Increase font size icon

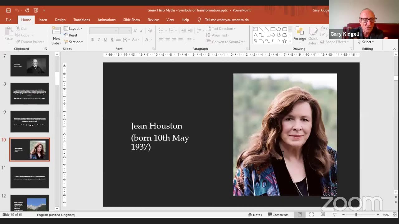135,31
